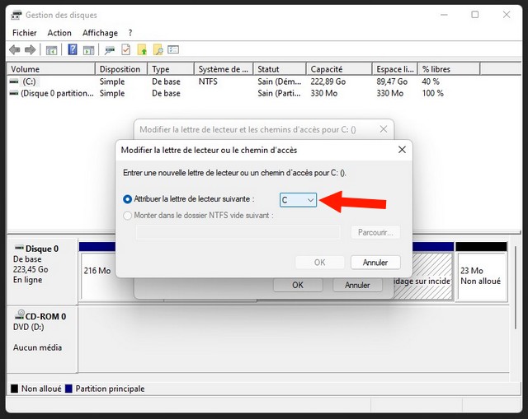
Task: Click the toolbar icon with red checkmark
Action: click(126, 50)
